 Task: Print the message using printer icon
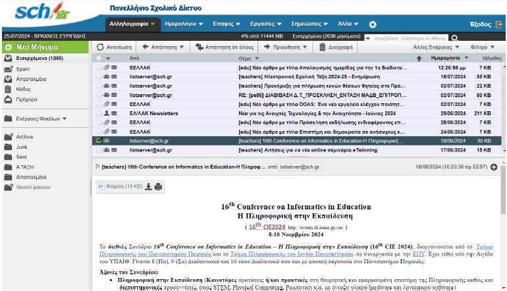158,186
